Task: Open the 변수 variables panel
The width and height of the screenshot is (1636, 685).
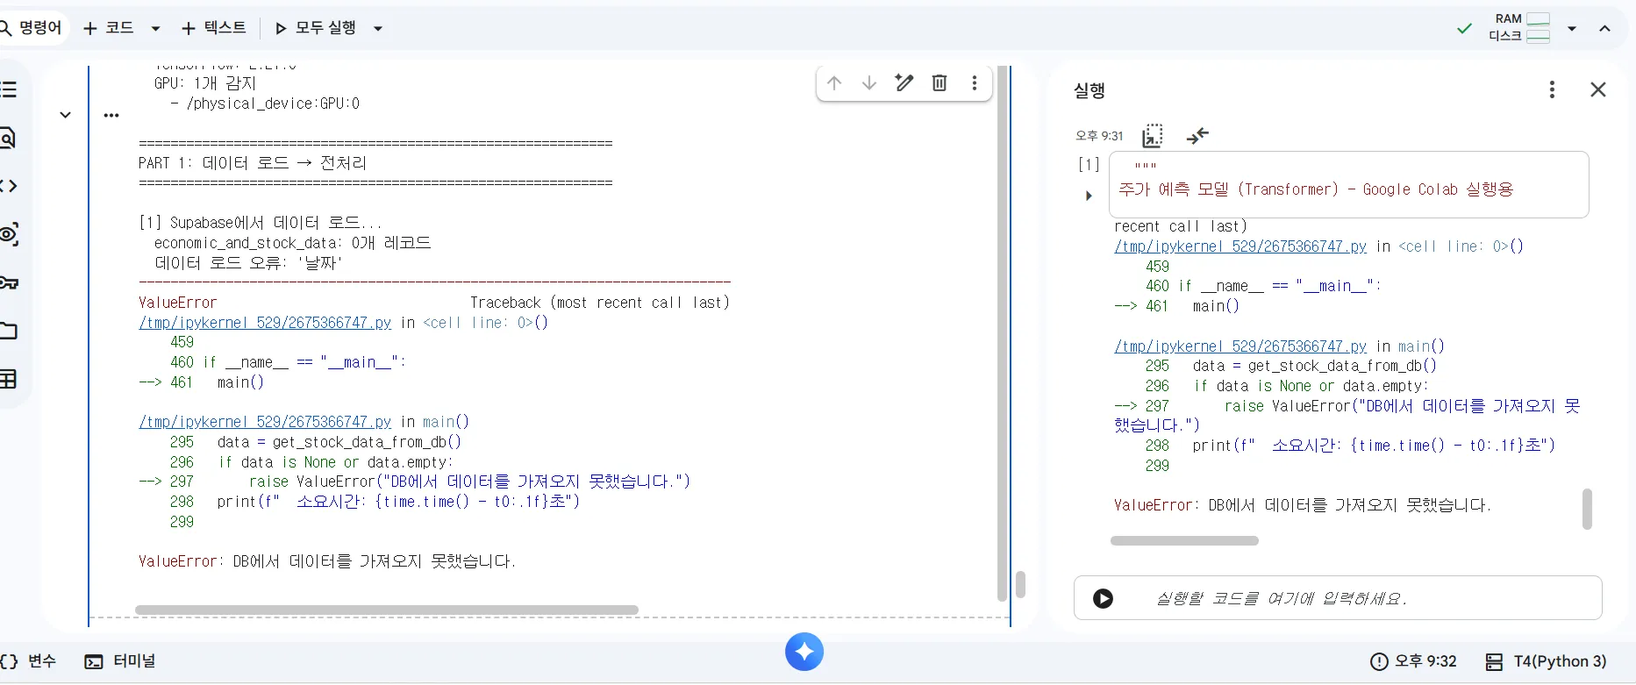Action: pyautogui.click(x=30, y=661)
